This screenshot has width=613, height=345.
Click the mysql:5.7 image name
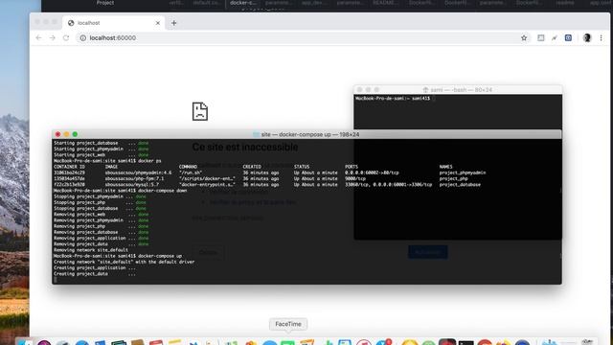click(131, 184)
